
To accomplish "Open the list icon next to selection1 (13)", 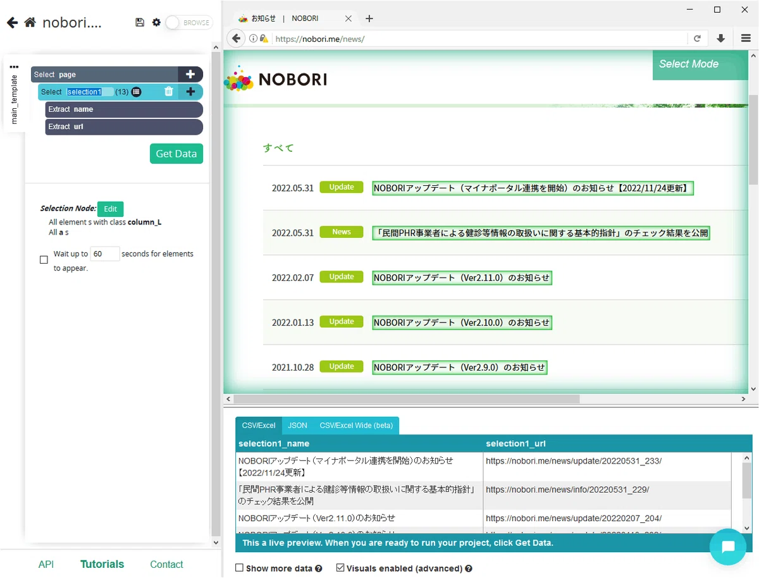I will click(137, 92).
